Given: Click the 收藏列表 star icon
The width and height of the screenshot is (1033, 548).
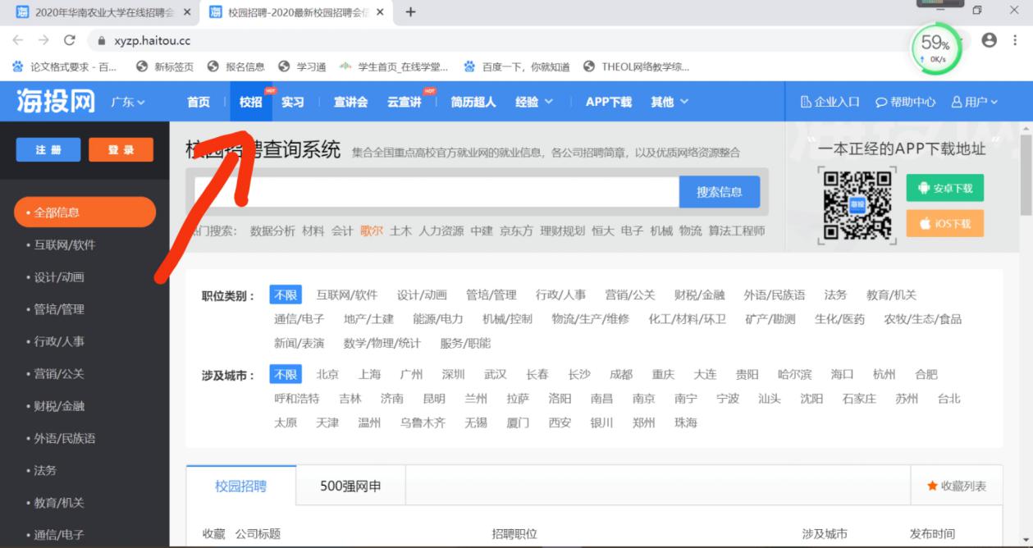Looking at the screenshot, I should (932, 486).
